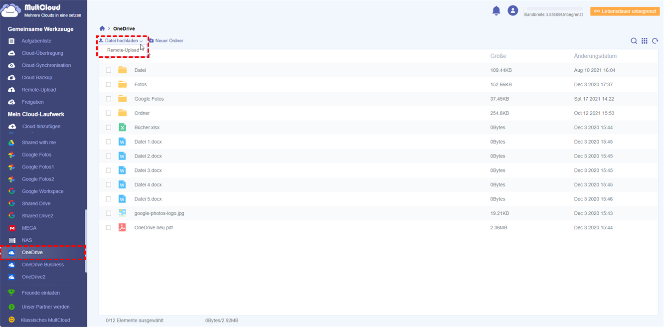Click the google-photos-logo.jpg thumbnail icon
This screenshot has height=327, width=664.
coord(122,213)
